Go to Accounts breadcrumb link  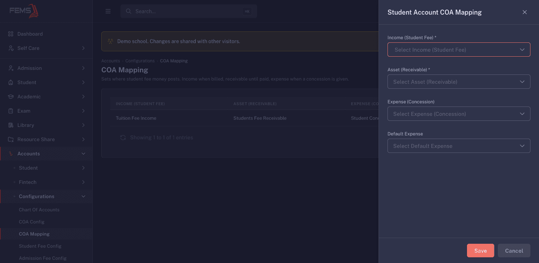pyautogui.click(x=111, y=61)
